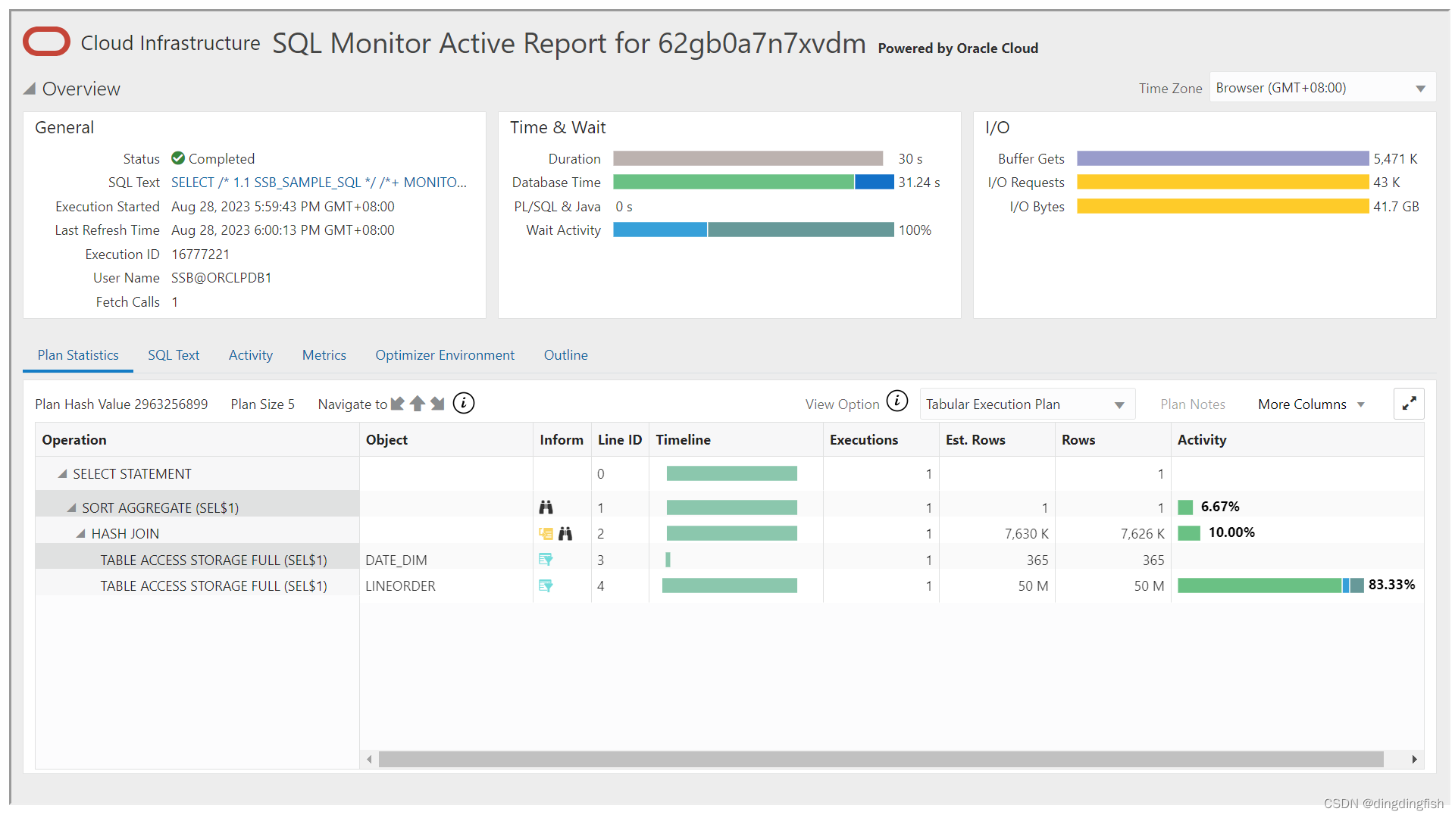
Task: Click the yellow info icon on HASH JOIN row
Action: [x=546, y=534]
